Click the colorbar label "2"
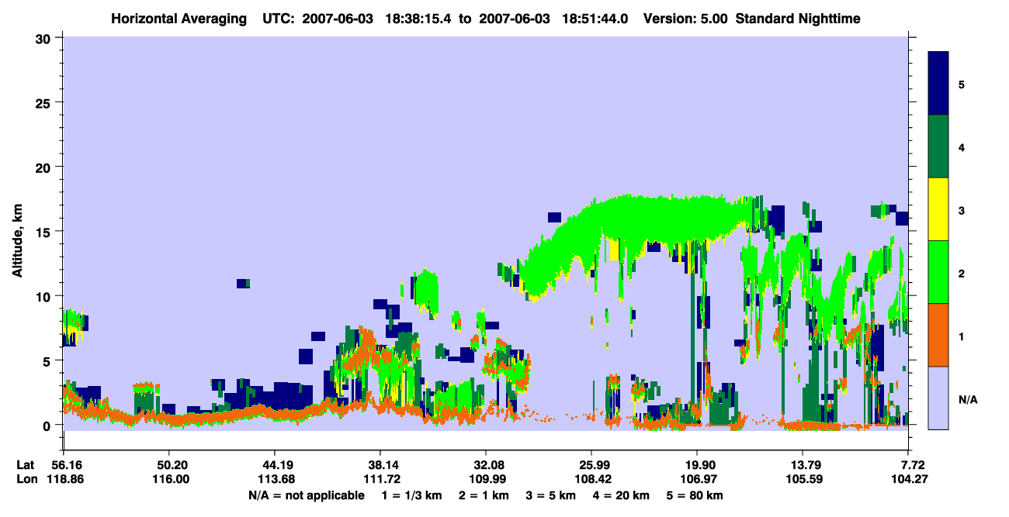 point(961,272)
